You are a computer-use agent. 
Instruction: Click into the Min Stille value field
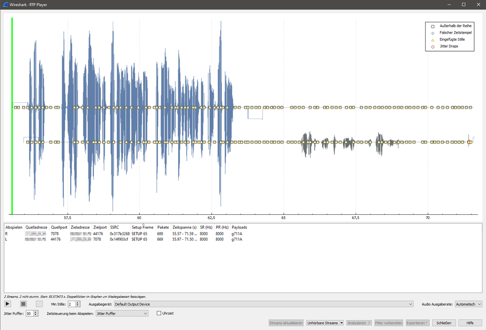(x=72, y=304)
